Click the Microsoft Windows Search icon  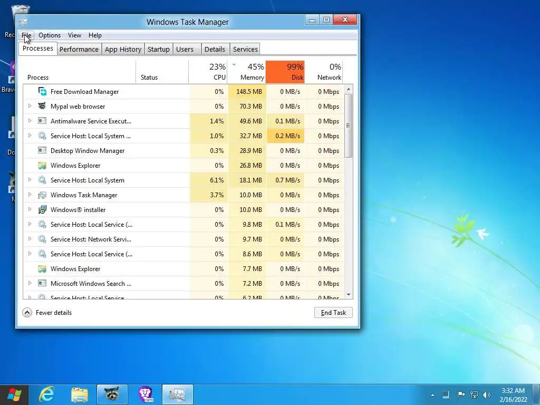[42, 283]
